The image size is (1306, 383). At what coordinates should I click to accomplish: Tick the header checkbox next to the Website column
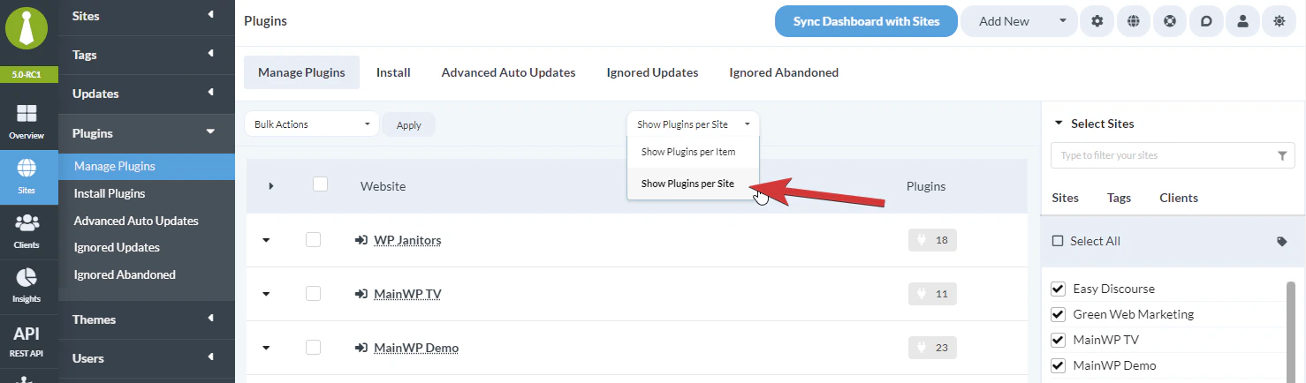321,184
